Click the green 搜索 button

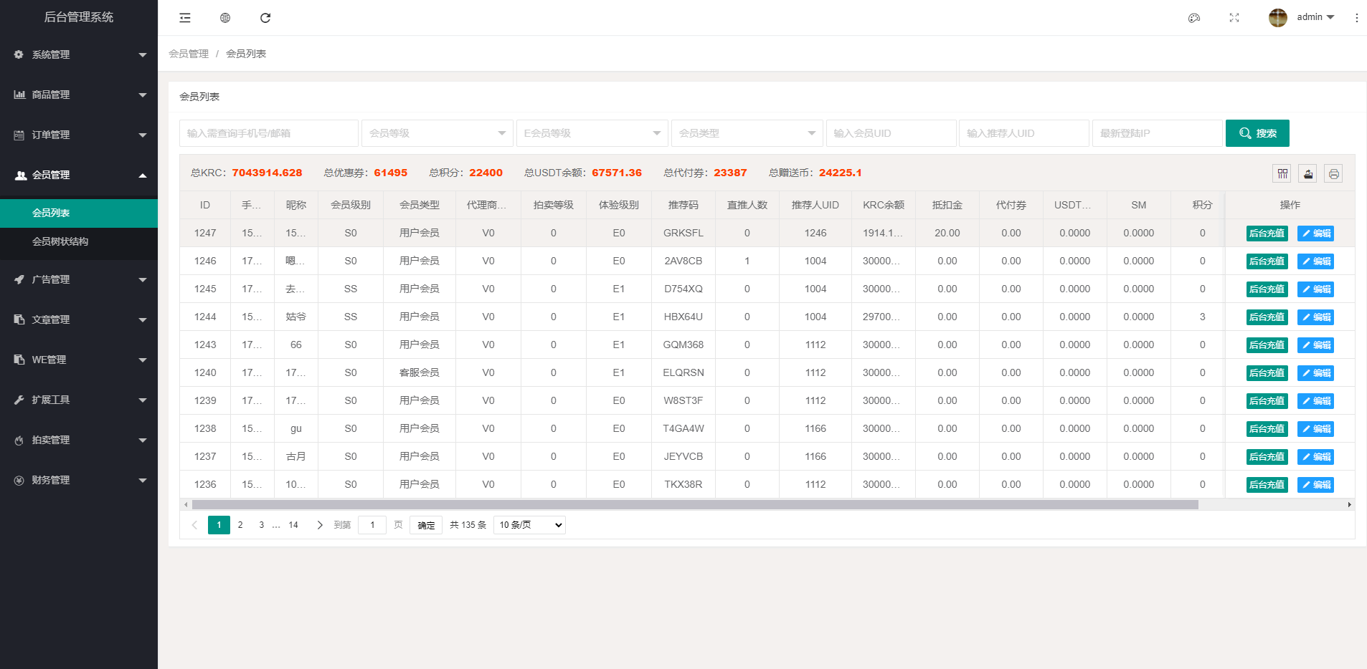pos(1257,133)
